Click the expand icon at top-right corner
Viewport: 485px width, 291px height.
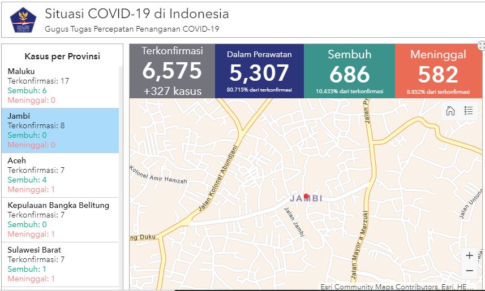tap(482, 46)
